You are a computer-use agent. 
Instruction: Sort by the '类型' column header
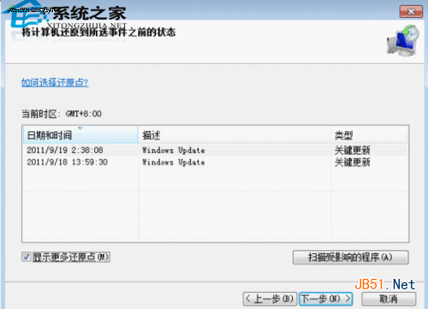pyautogui.click(x=369, y=135)
